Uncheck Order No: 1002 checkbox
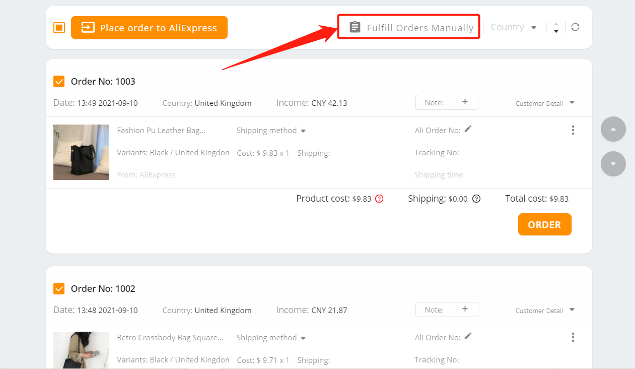Viewport: 635px width, 369px height. [x=59, y=288]
